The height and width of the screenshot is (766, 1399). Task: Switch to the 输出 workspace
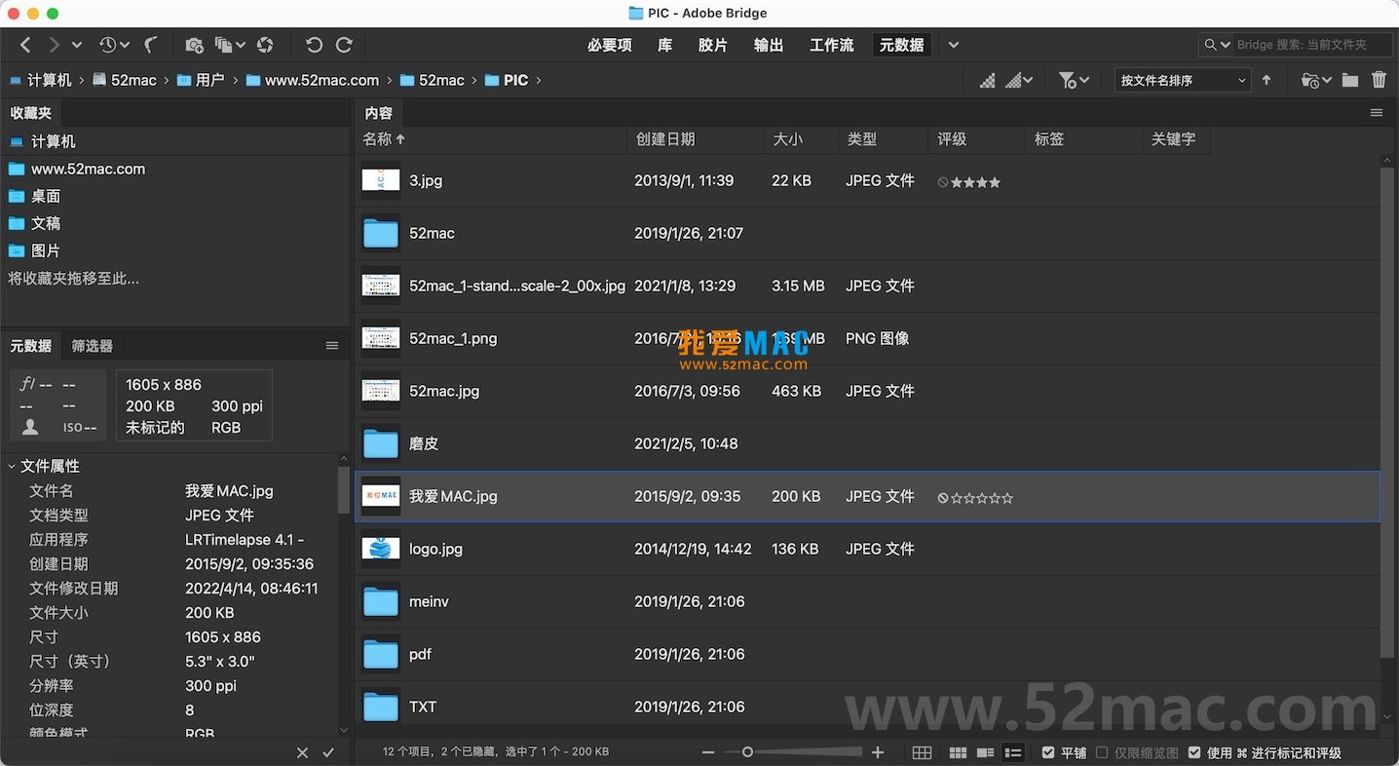tap(769, 45)
